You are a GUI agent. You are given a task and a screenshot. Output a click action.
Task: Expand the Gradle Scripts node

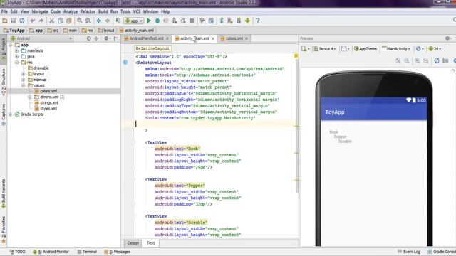(x=11, y=114)
